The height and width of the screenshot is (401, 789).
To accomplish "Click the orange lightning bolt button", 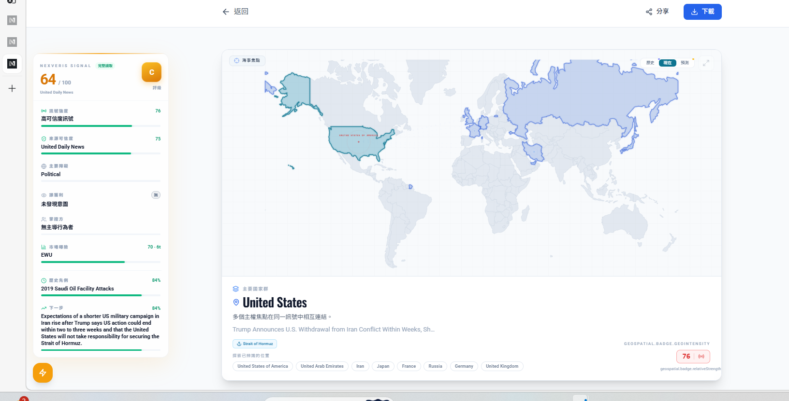I will click(x=43, y=373).
